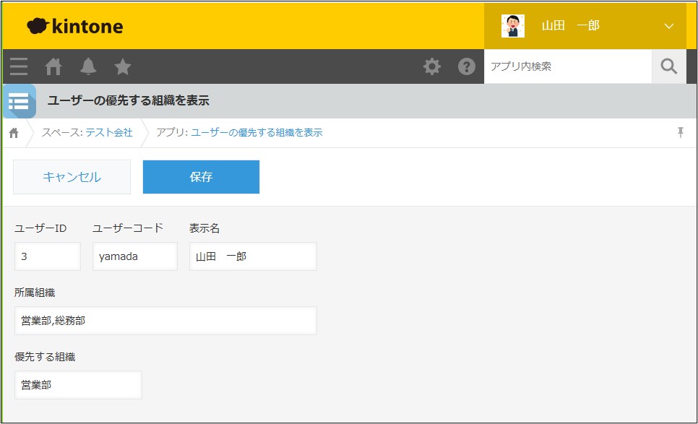This screenshot has width=698, height=424.
Task: Click the search magnifier button
Action: pyautogui.click(x=668, y=66)
